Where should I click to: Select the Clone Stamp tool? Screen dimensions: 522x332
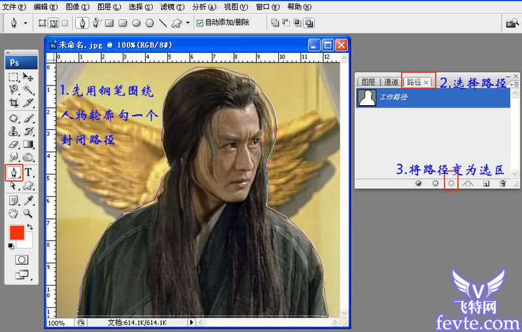[13, 131]
